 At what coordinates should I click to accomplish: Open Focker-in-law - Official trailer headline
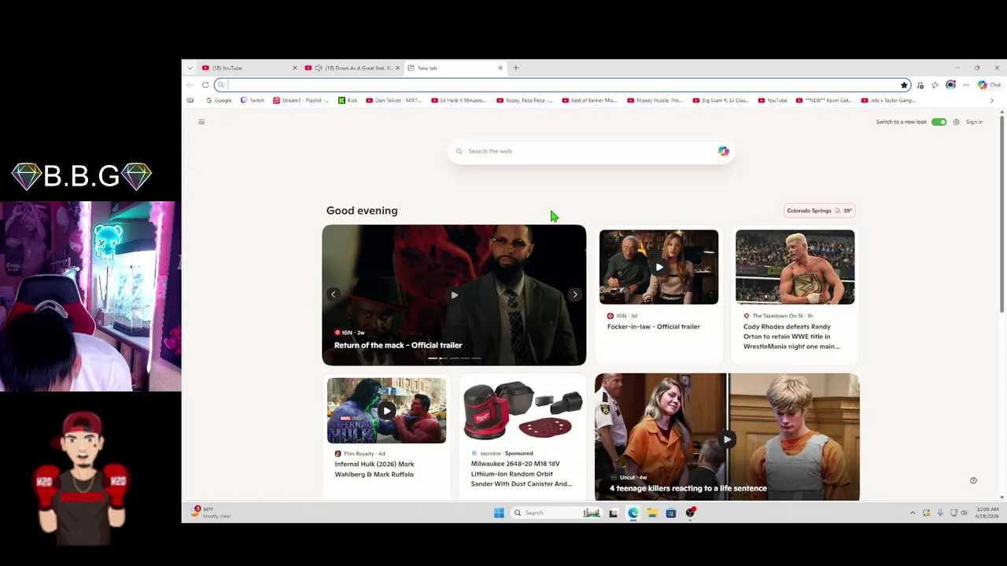point(653,326)
